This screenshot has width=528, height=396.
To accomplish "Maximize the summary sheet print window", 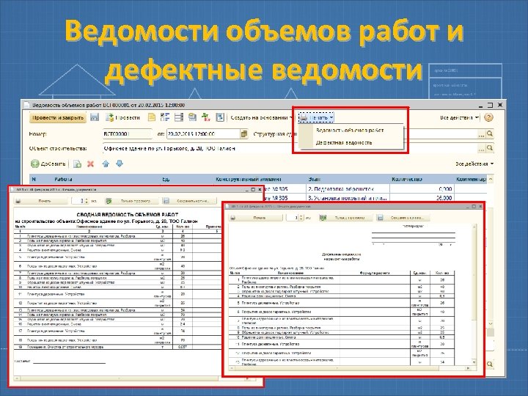I will point(253,190).
